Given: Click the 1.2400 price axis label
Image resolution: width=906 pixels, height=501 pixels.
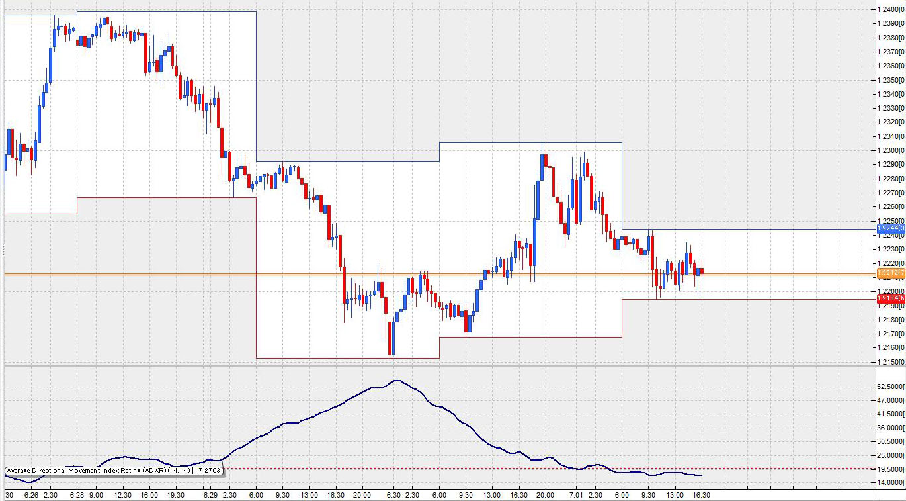Looking at the screenshot, I should point(891,9).
